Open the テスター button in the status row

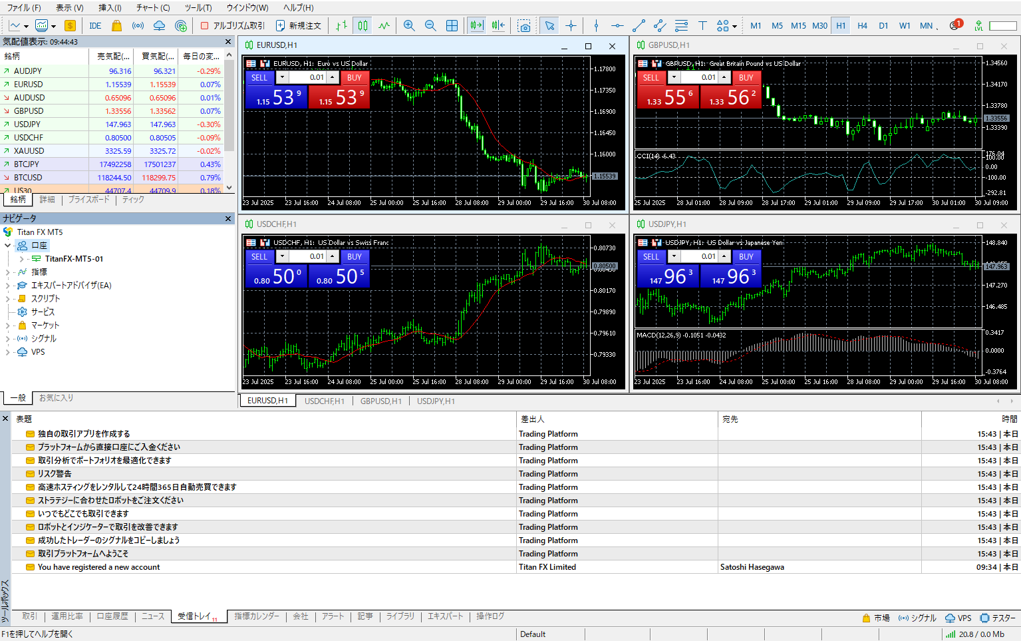(998, 618)
